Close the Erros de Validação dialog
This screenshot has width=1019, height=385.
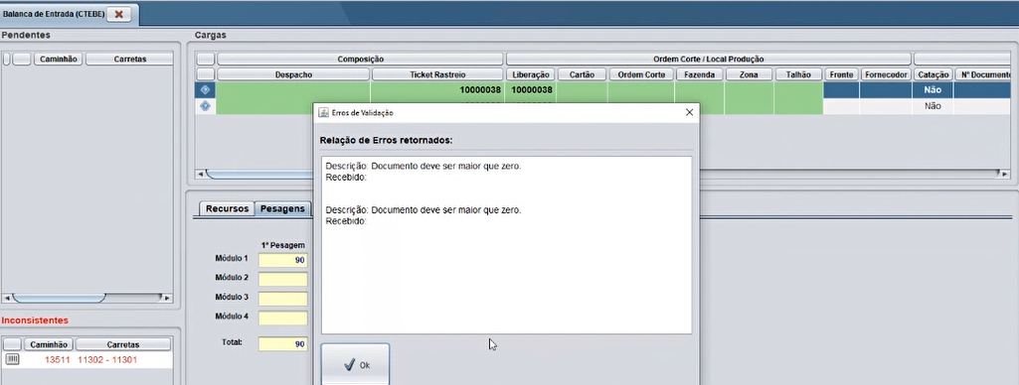point(690,112)
